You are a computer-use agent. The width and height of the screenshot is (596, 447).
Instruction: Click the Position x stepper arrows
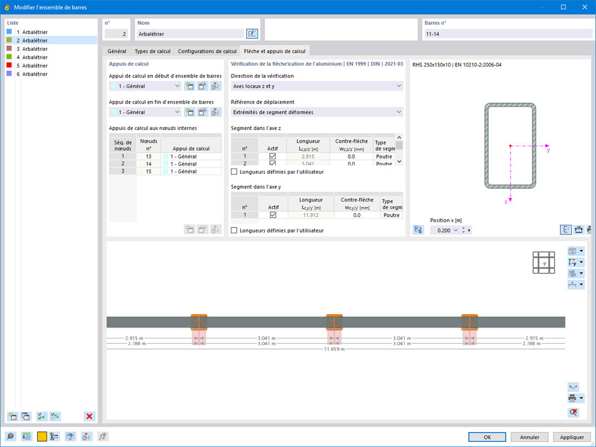click(x=464, y=230)
